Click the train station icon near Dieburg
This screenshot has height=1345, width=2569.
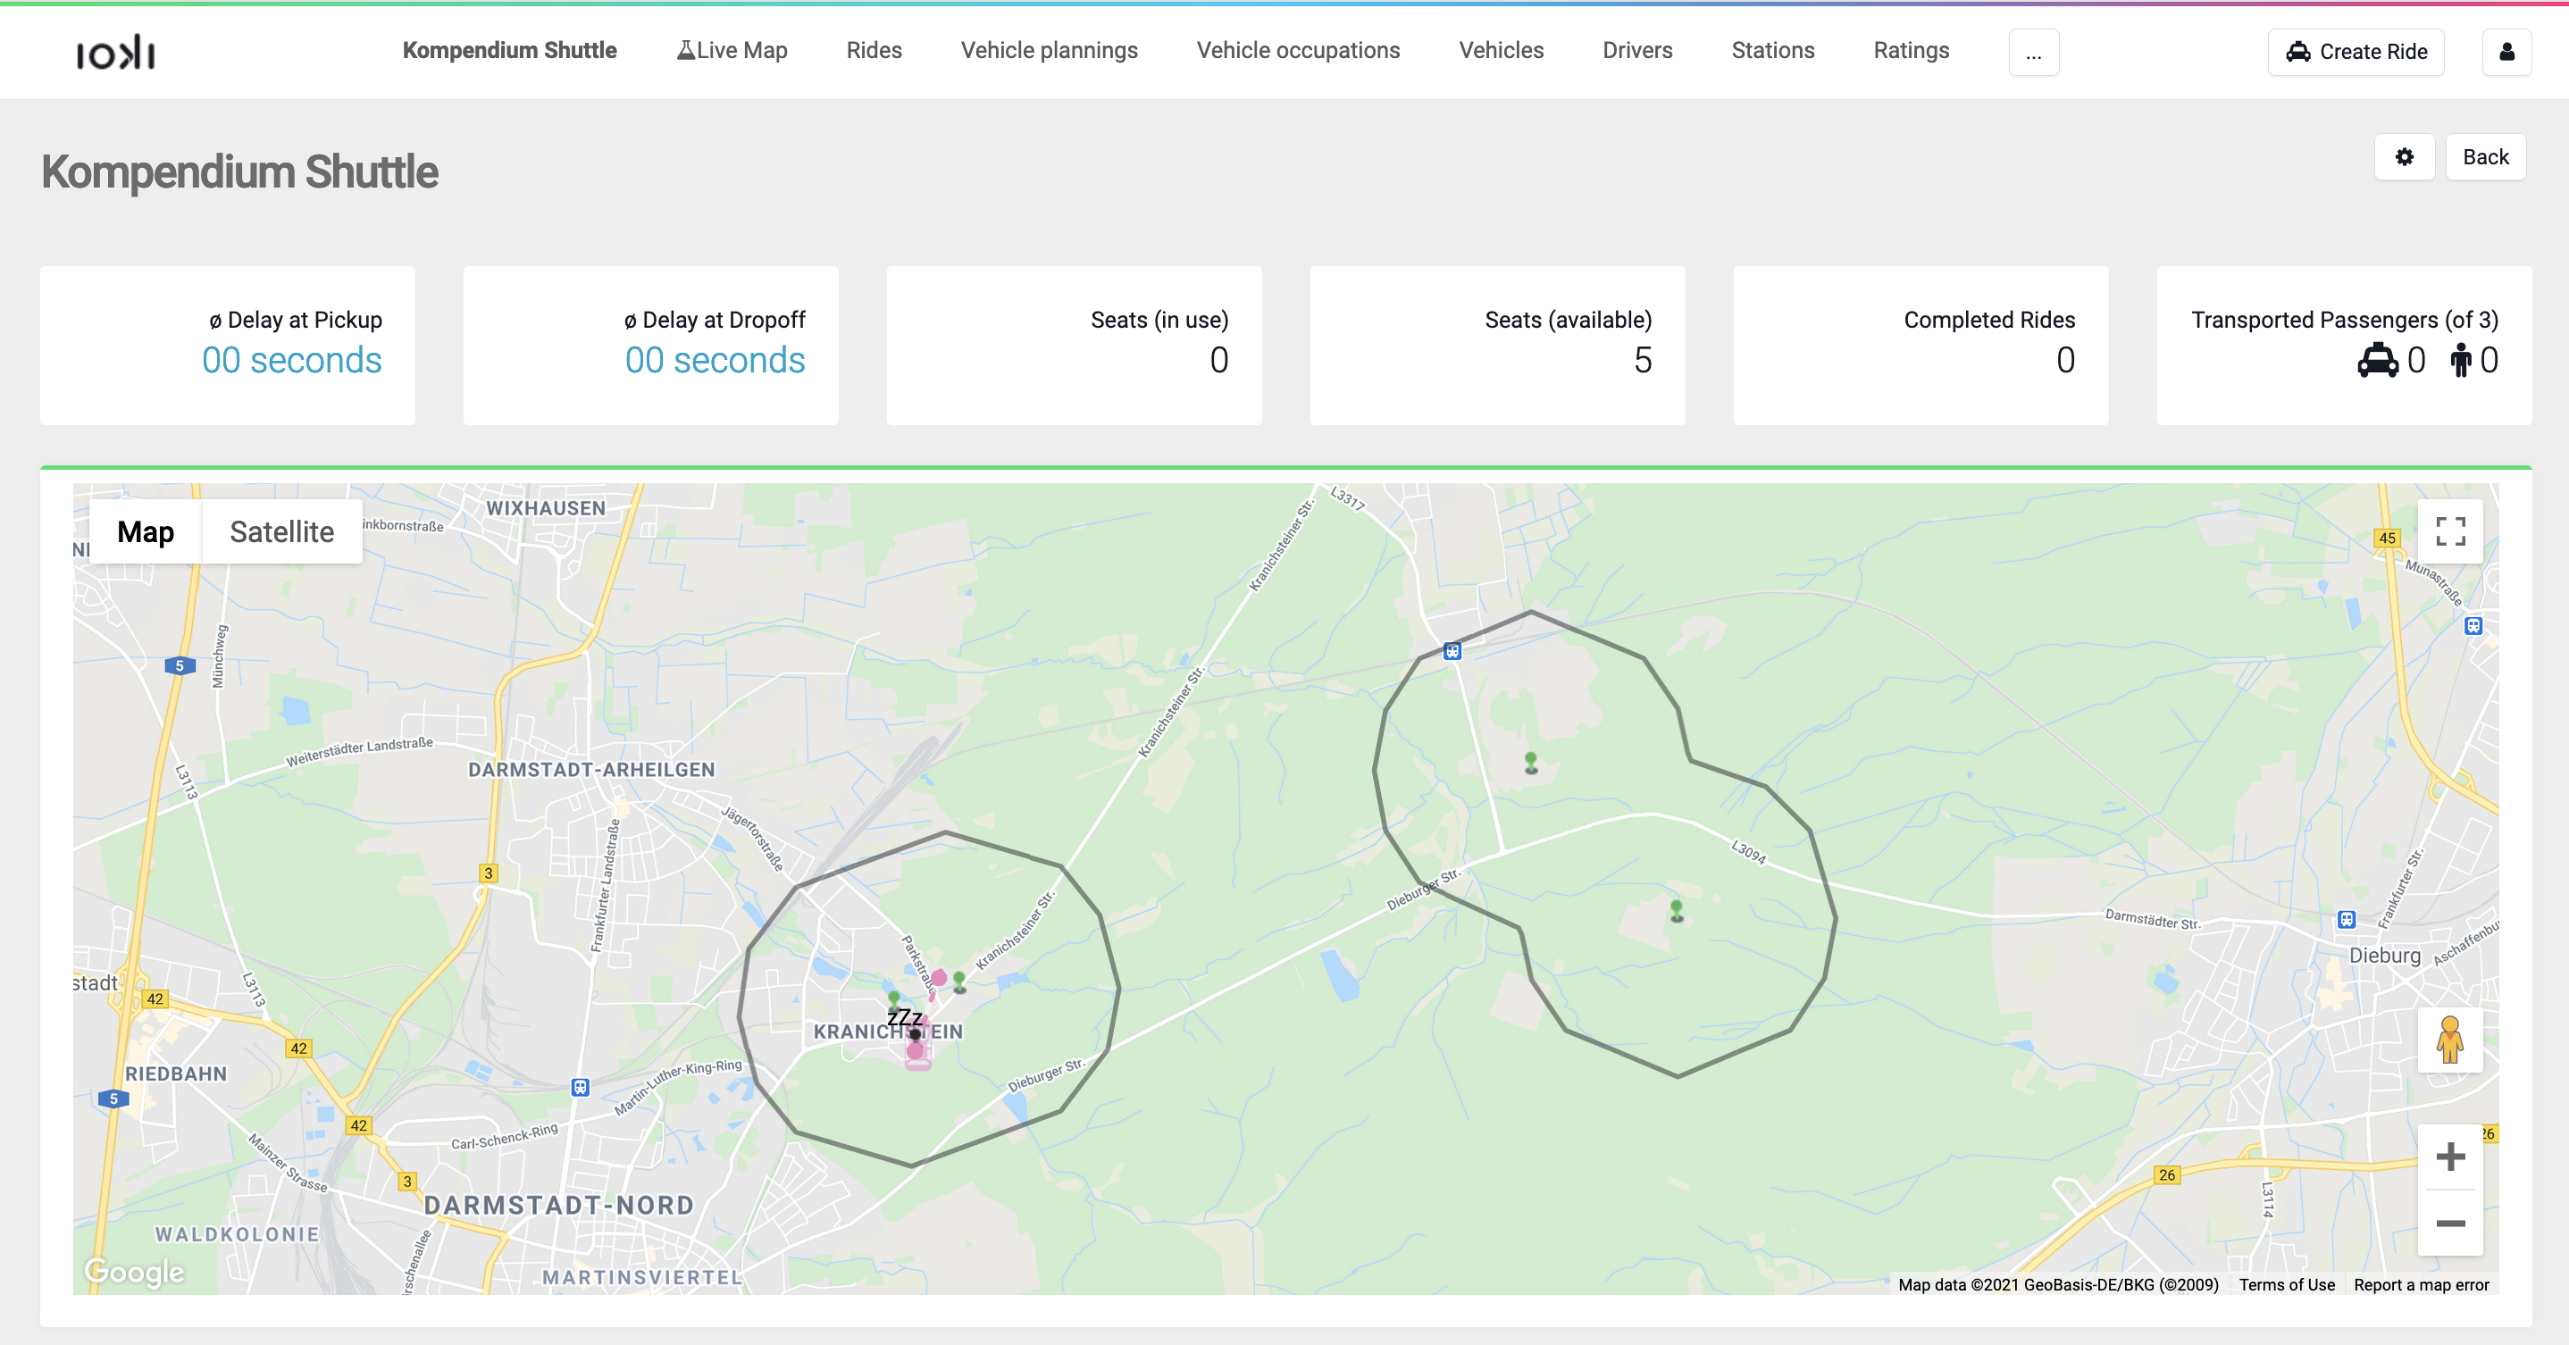2347,919
